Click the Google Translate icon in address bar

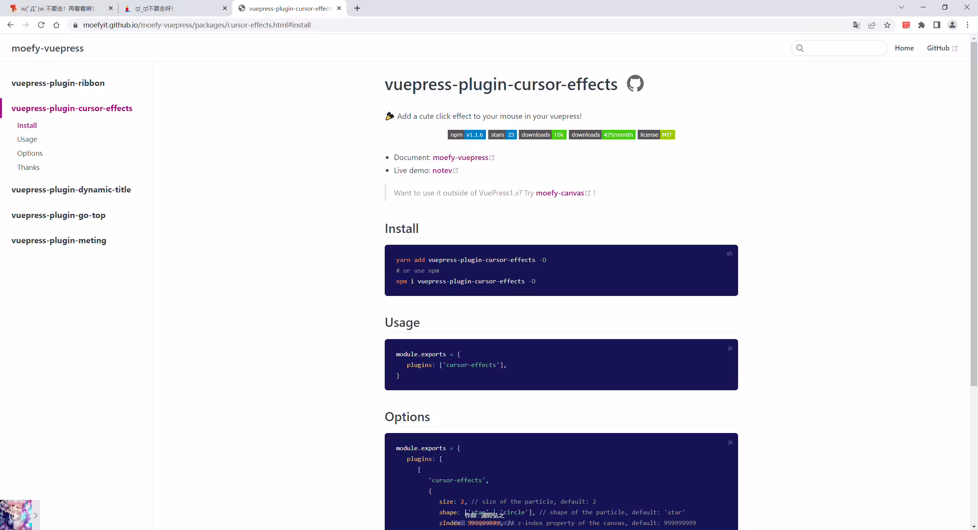[857, 25]
